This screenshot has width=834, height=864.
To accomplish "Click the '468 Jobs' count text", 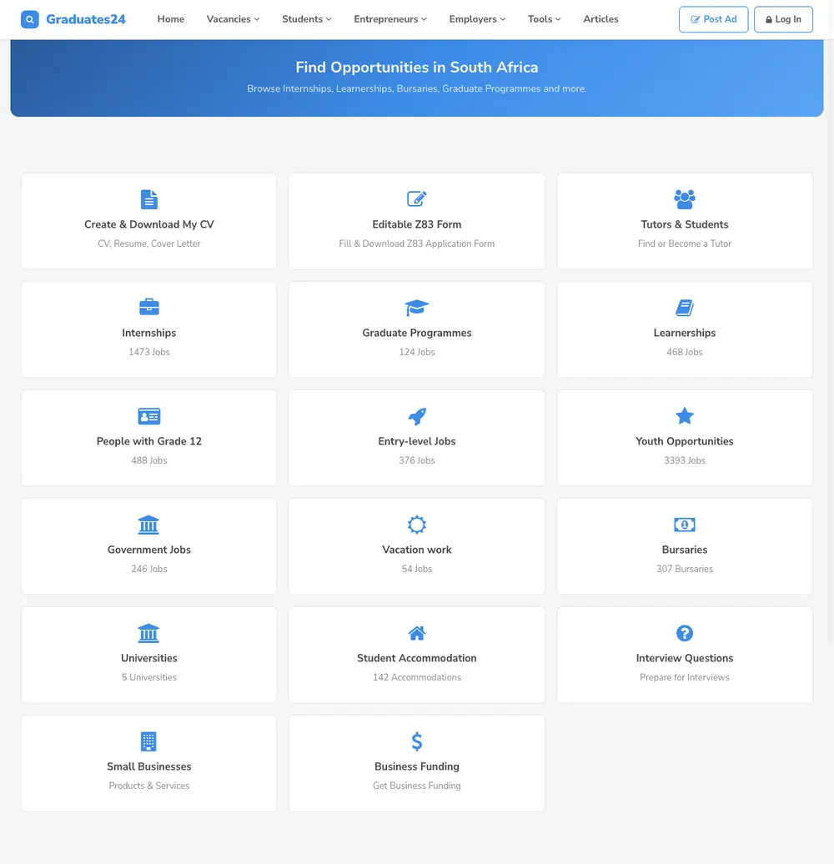I will 684,352.
